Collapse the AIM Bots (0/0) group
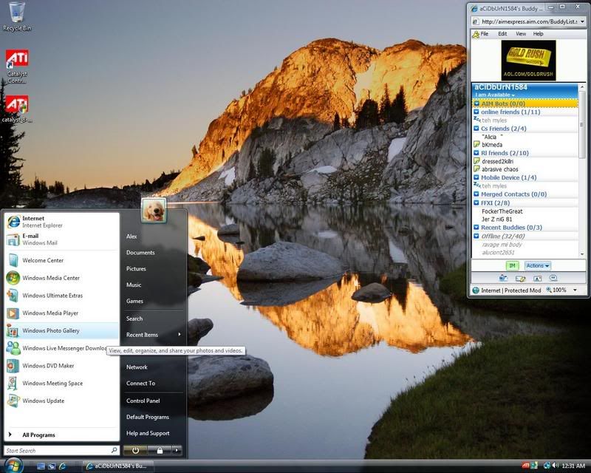Screen dimensions: 591x473 (476, 103)
